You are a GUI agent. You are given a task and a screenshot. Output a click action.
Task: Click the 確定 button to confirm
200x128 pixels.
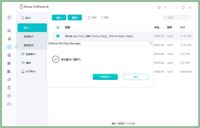click(135, 77)
